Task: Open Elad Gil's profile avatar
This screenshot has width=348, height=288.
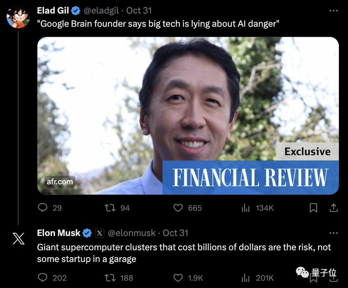Action: pyautogui.click(x=18, y=17)
